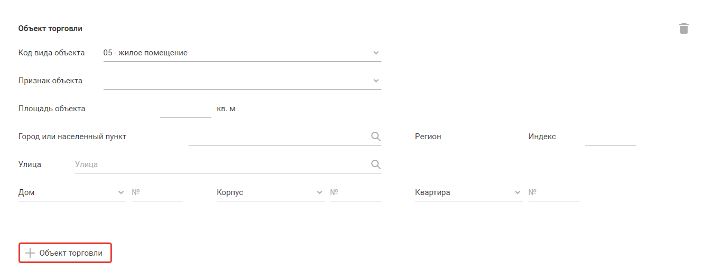Click the Регион label
This screenshot has width=713, height=272.
(x=428, y=137)
